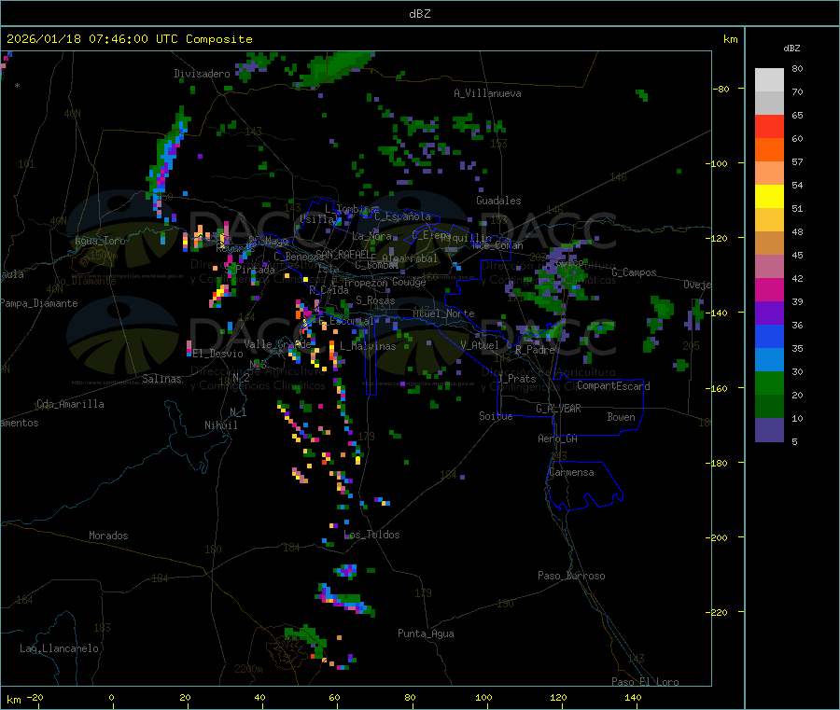Select the gray 70 dBZ legend swatch
The image size is (840, 710).
click(x=769, y=104)
